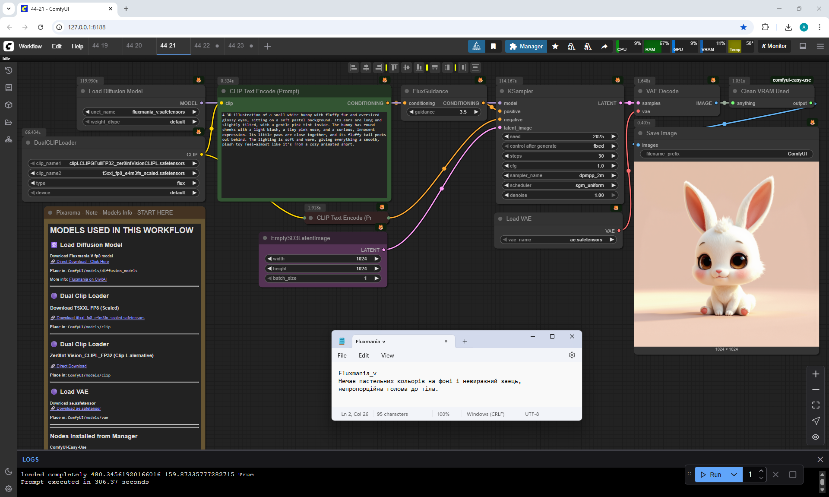Toggle the bottom panel icon near K Monitor
829x497 pixels.
pyautogui.click(x=803, y=46)
